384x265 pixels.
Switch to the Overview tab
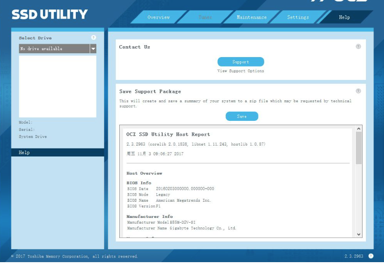pyautogui.click(x=158, y=17)
